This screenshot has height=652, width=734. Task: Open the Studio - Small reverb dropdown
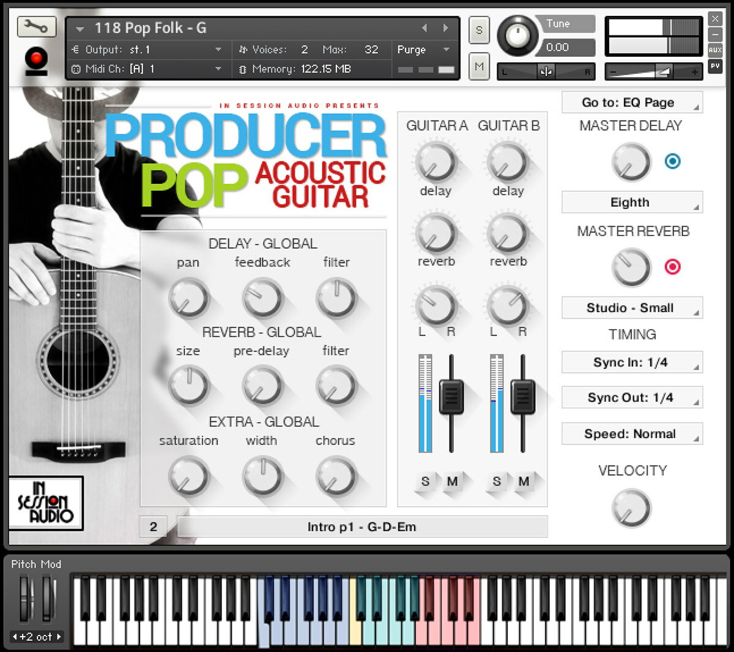point(631,308)
